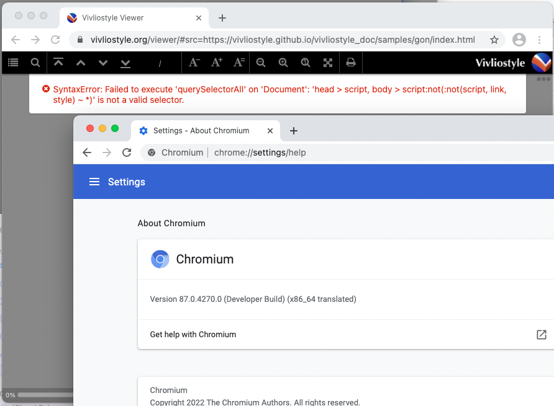554x406 pixels.
Task: View site info padlock for vivliostyle.org
Action: click(x=80, y=40)
